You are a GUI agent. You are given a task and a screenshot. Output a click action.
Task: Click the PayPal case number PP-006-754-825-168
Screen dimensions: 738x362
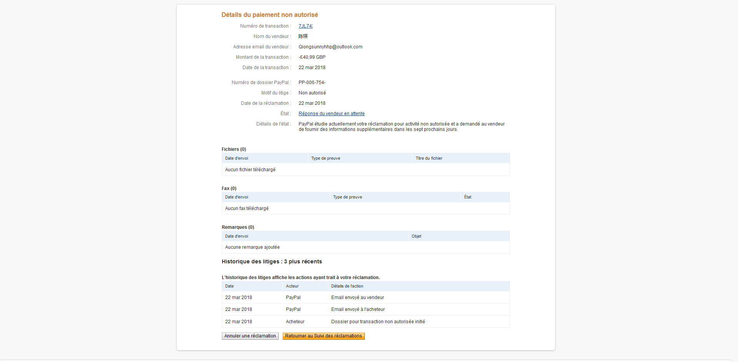pos(321,83)
